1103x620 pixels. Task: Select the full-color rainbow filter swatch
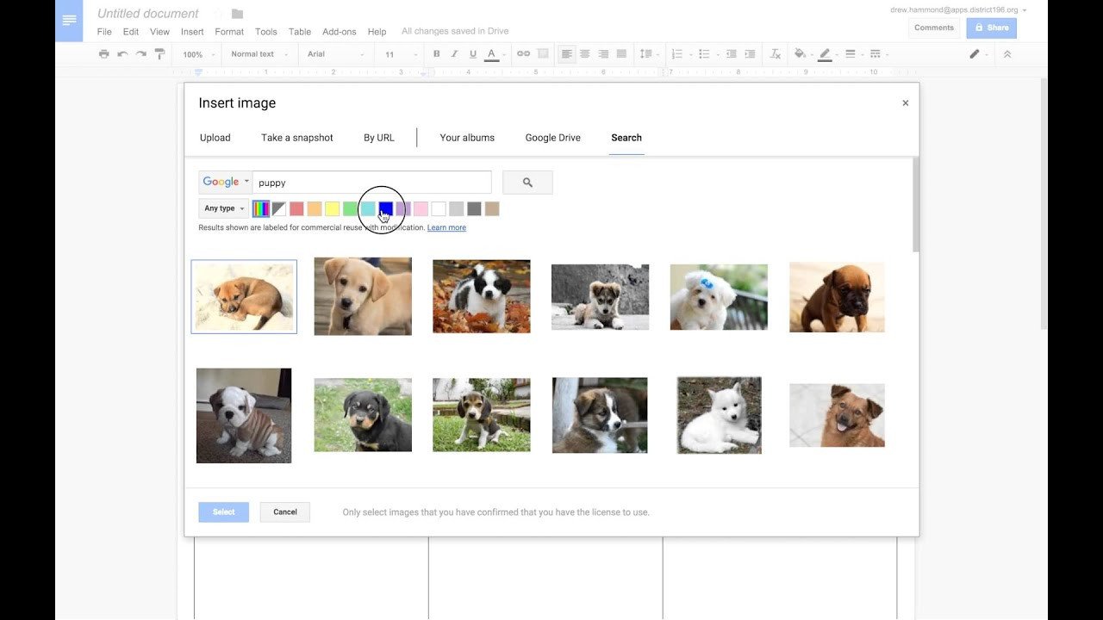tap(260, 208)
